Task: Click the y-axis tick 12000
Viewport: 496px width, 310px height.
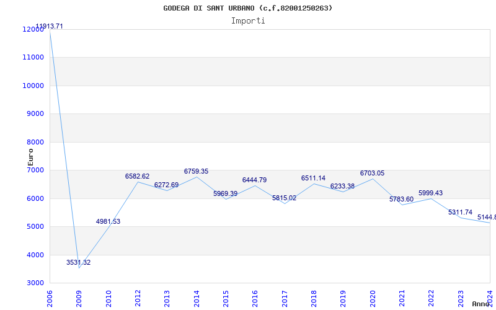Action: click(33, 29)
